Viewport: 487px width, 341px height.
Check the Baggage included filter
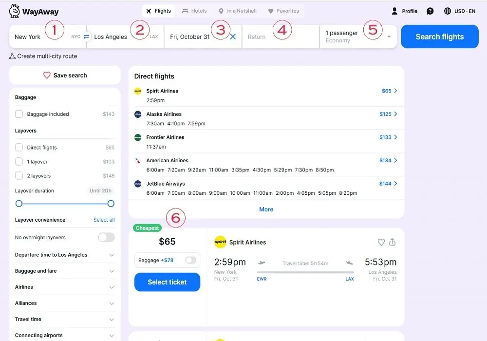pyautogui.click(x=19, y=114)
